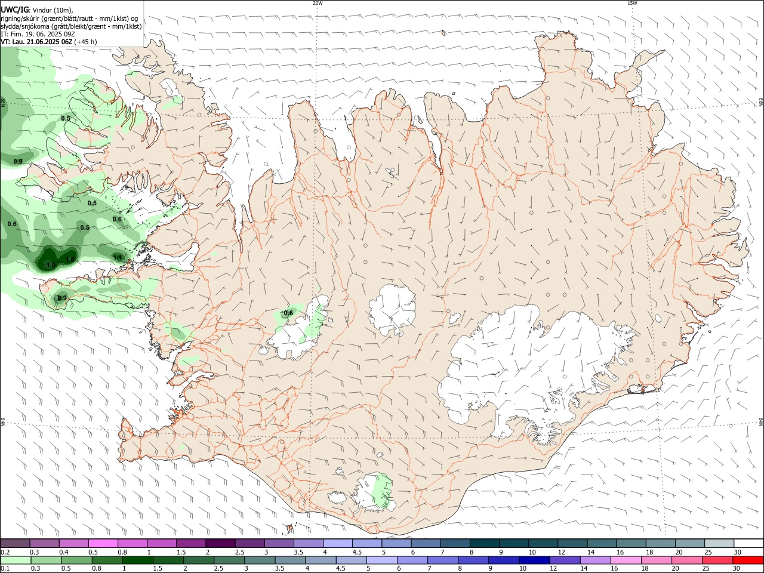The height and width of the screenshot is (573, 764).
Task: Pick the darkest green 1–1.5 swatch, lower scale
Action: (x=138, y=560)
